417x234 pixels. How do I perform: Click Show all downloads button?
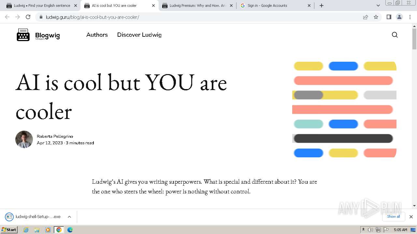[394, 216]
